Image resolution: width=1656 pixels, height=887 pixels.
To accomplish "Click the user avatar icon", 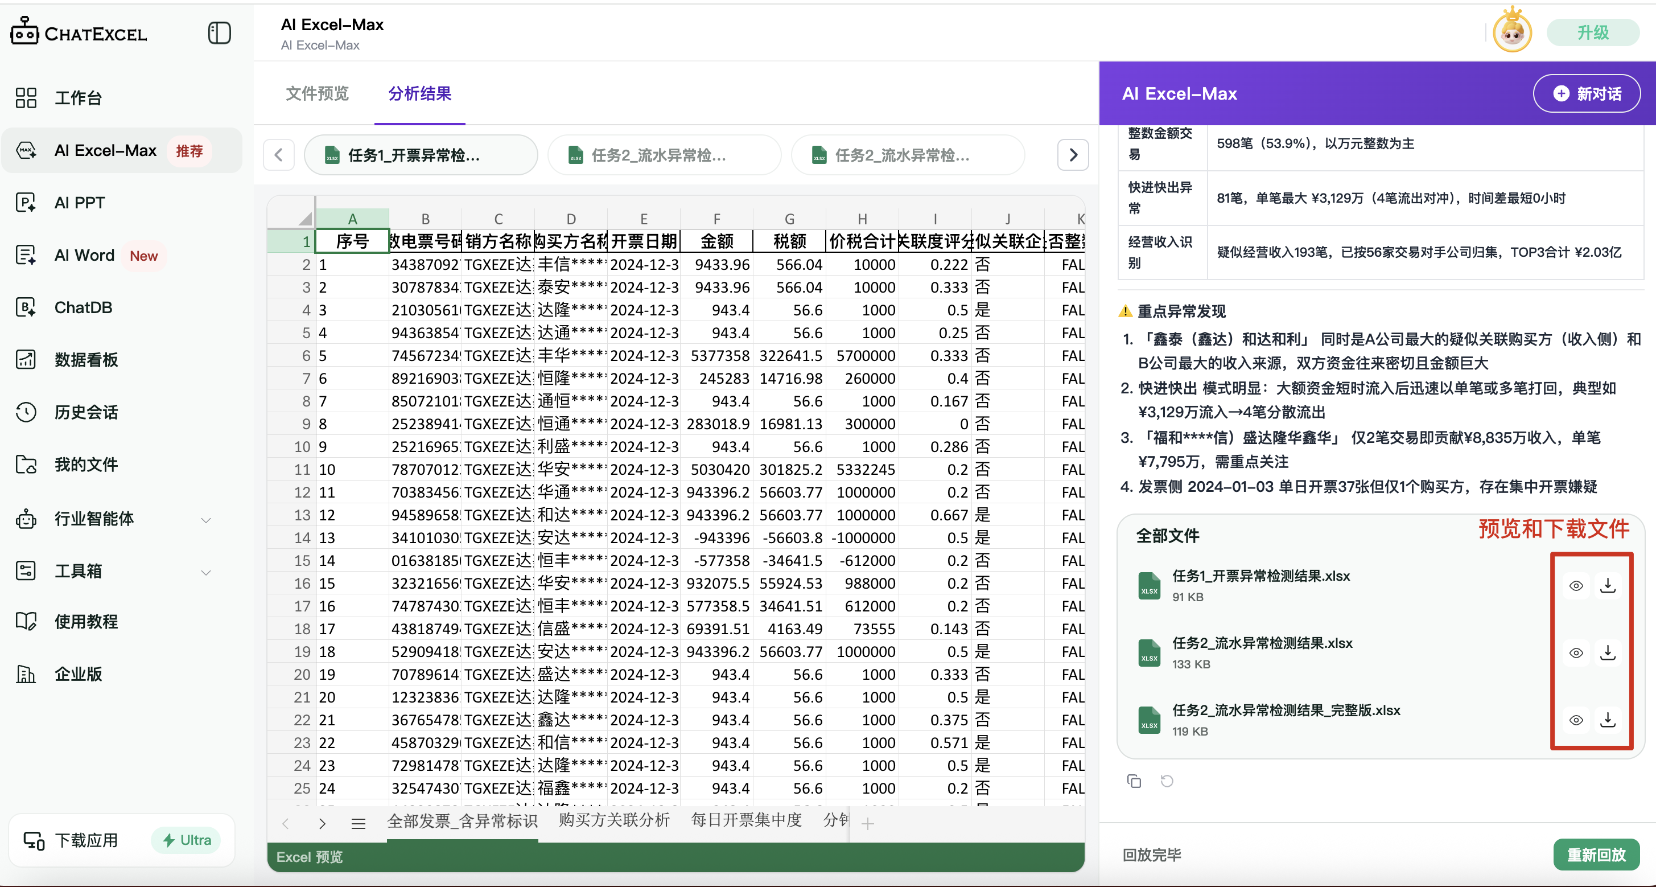I will pos(1511,32).
